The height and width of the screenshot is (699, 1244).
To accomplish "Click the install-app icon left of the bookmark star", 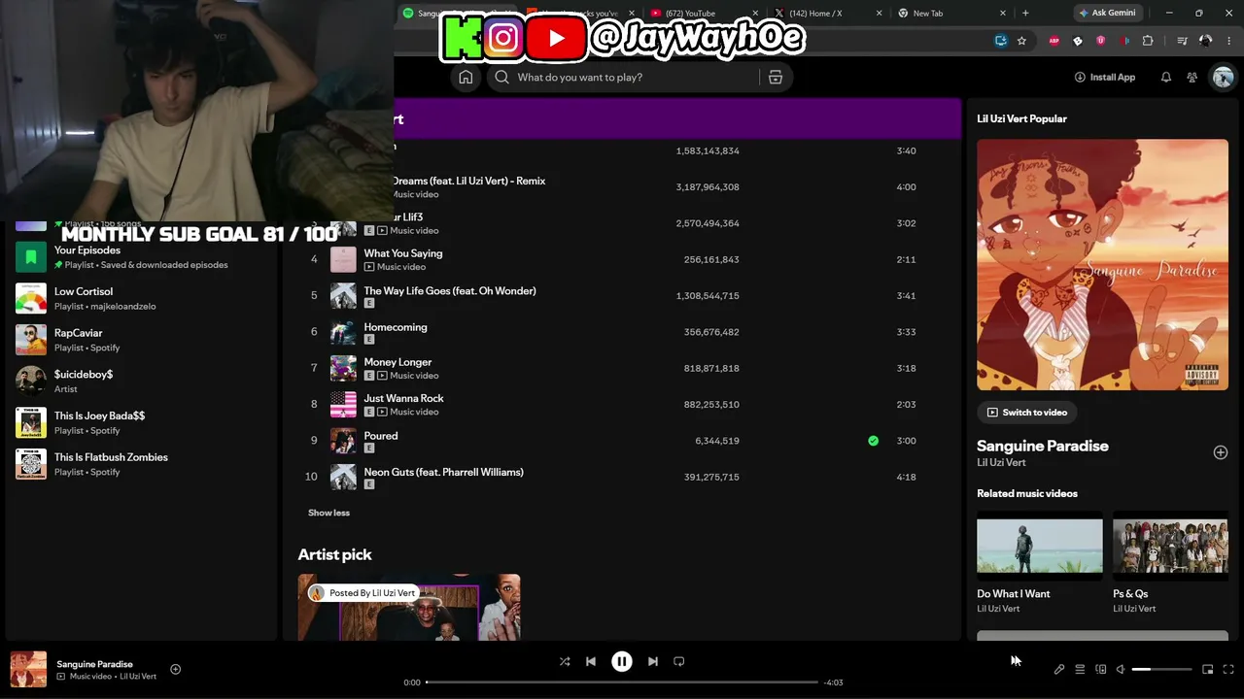I will 1001,41.
